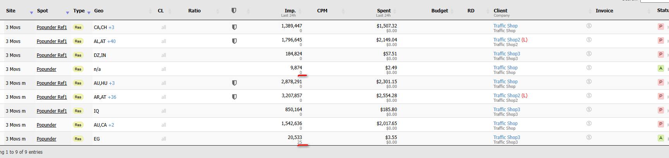Click shield icon in CA,CH row
Image resolution: width=669 pixels, height=158 pixels.
pos(234,27)
